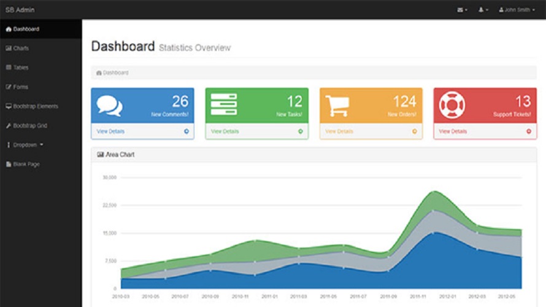The height and width of the screenshot is (307, 546).
Task: Click the 13 Support Tickets count
Action: pyautogui.click(x=523, y=101)
